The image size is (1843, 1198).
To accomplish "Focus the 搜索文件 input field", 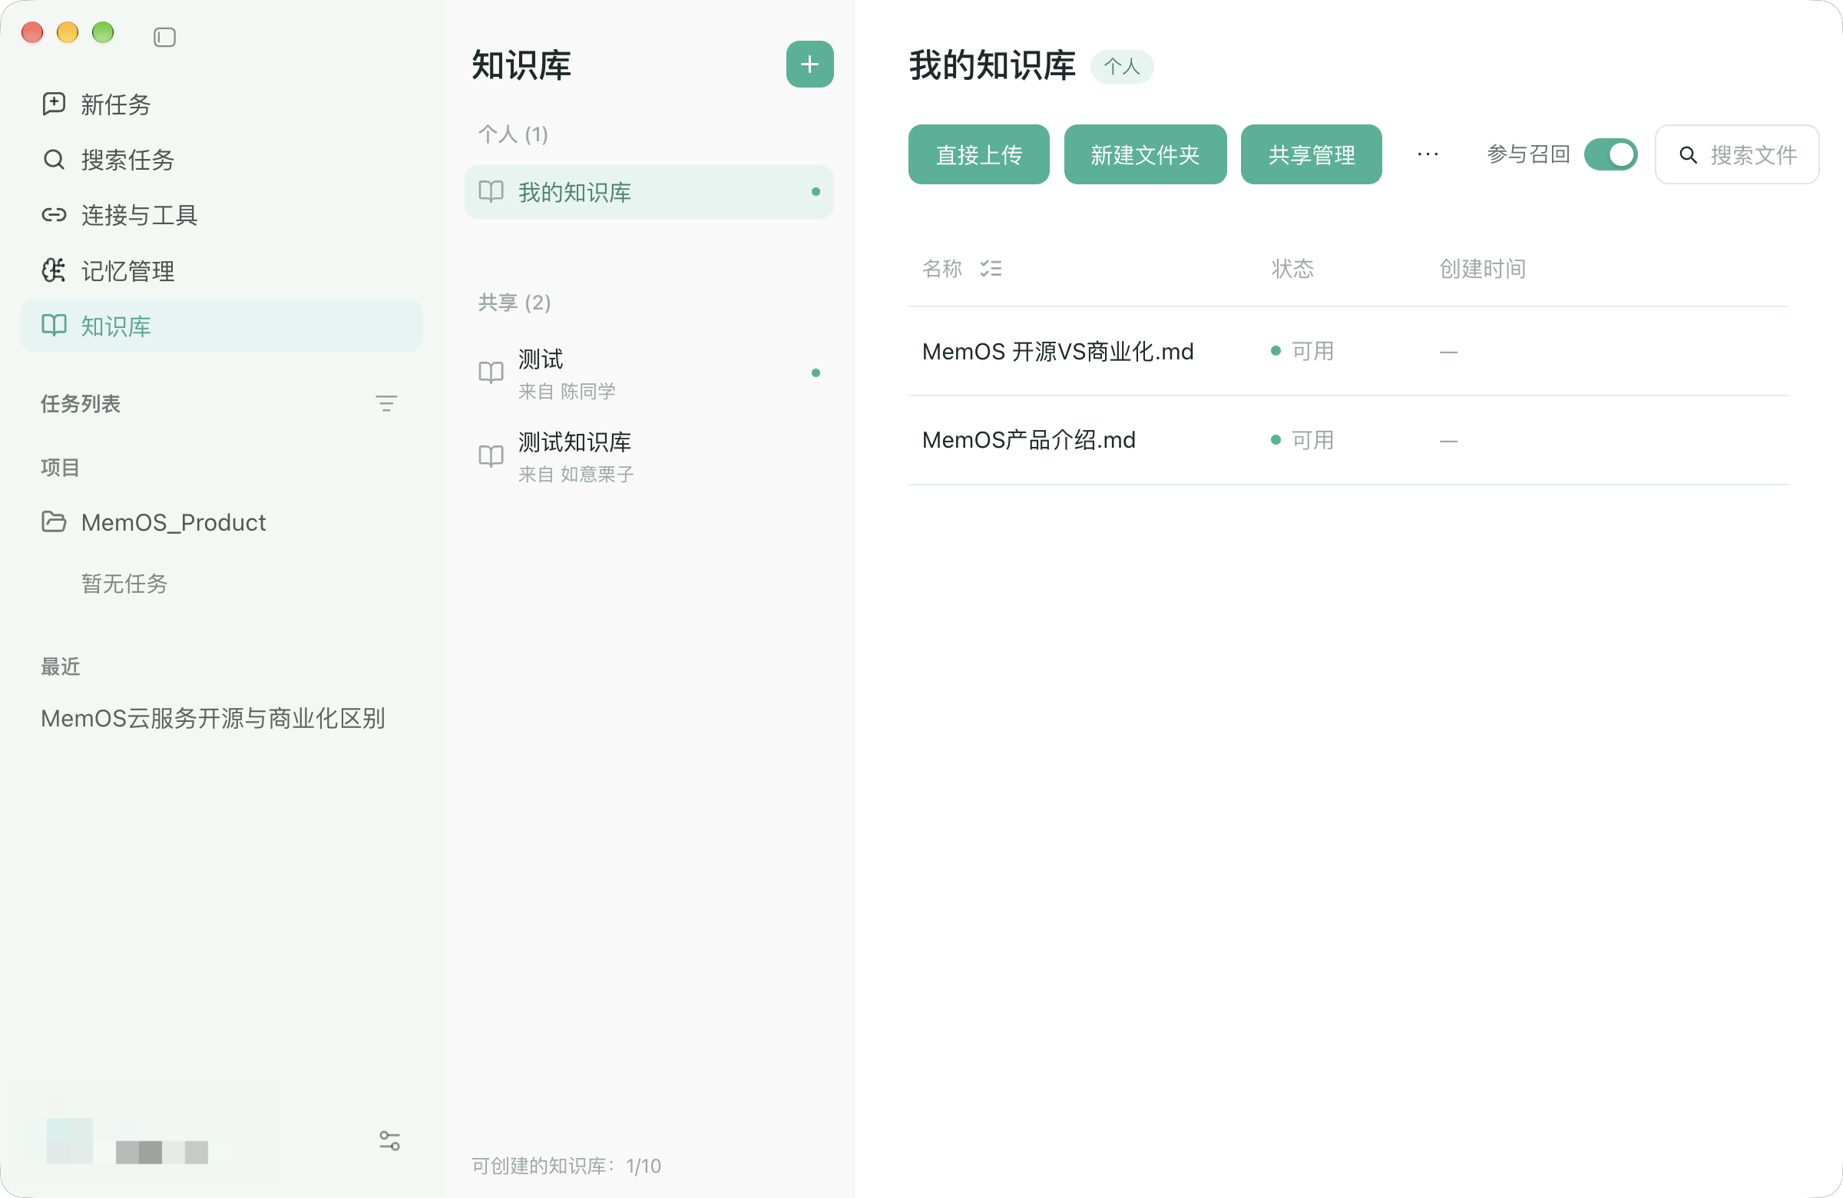I will tap(1737, 155).
